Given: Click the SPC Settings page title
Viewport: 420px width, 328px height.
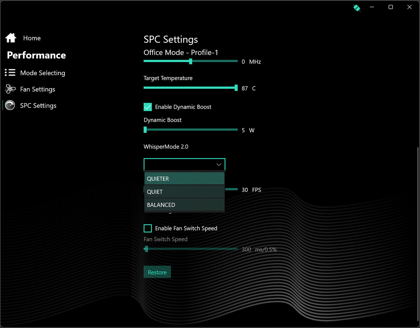Looking at the screenshot, I should click(171, 39).
